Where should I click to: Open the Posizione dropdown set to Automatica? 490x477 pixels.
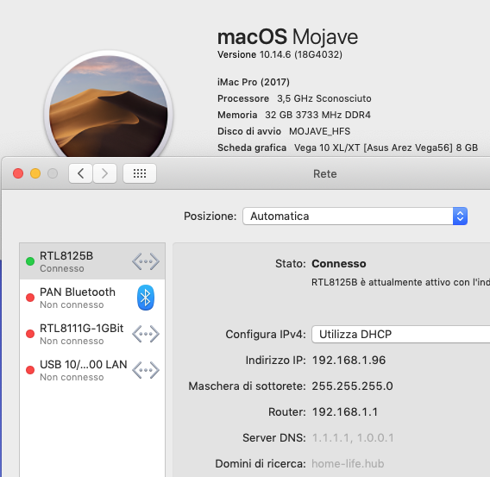355,216
